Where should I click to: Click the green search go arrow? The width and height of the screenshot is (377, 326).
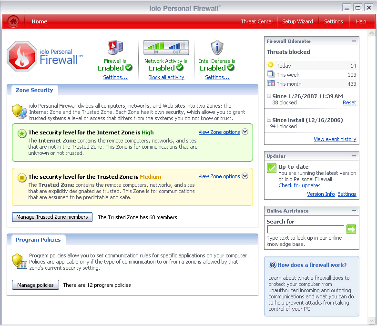pyautogui.click(x=351, y=229)
